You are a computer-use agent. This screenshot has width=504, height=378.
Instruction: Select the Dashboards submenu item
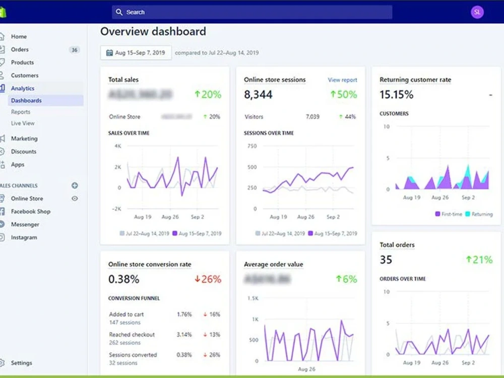[45, 101]
